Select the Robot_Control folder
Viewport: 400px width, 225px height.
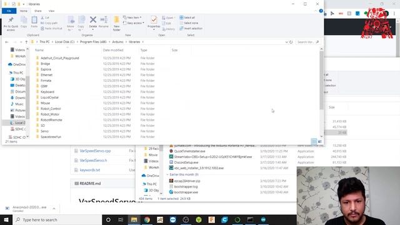pyautogui.click(x=51, y=109)
